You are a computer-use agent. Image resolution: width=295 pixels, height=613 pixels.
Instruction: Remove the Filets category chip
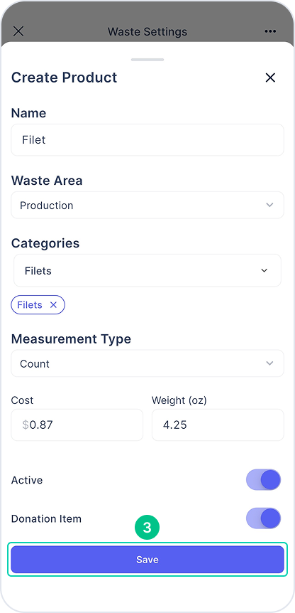click(x=53, y=305)
